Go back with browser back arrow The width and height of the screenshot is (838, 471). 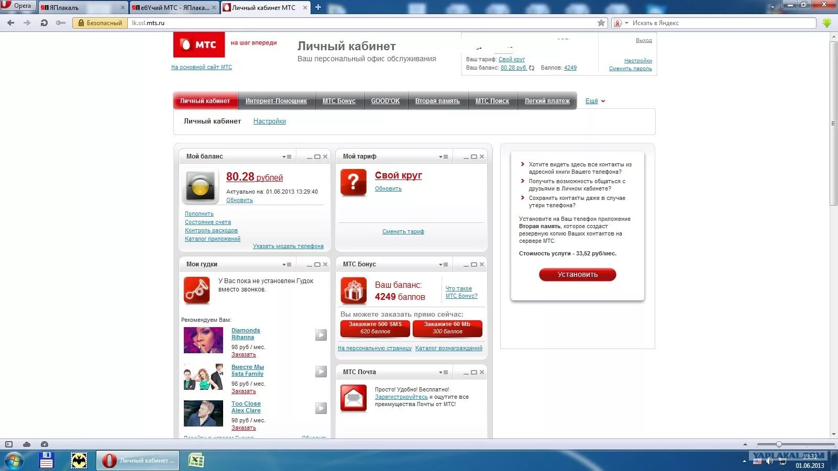[10, 23]
